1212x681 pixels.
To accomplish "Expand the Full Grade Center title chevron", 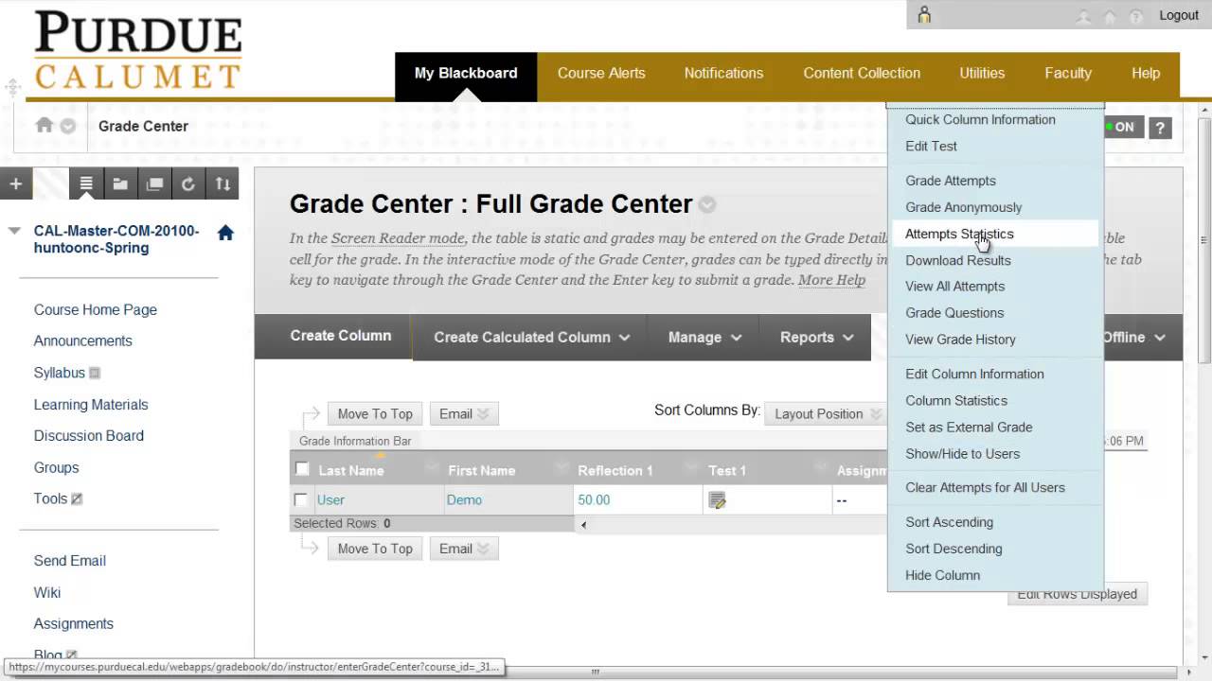I will (x=707, y=204).
